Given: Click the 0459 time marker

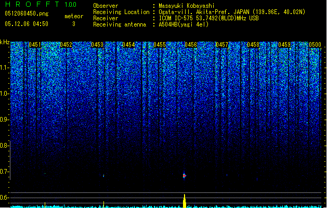Looking at the screenshot, I should tap(284, 45).
